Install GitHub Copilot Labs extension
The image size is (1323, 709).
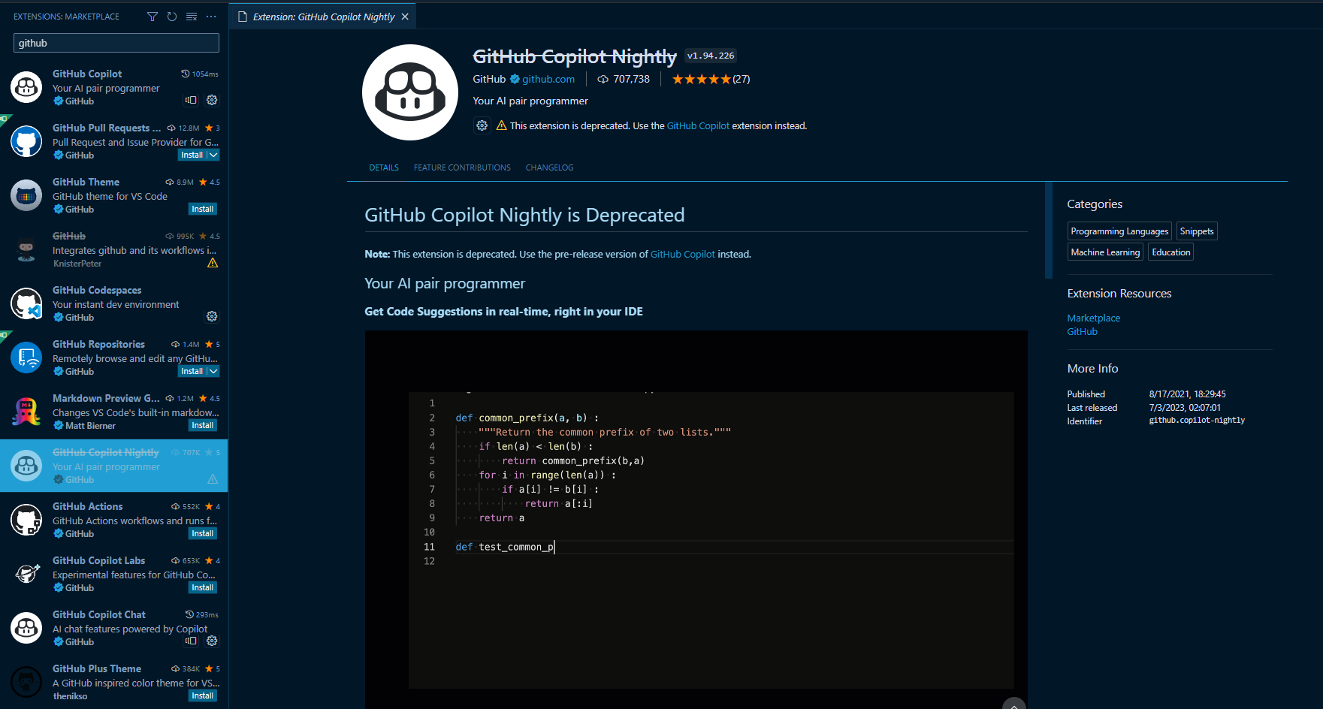(203, 587)
